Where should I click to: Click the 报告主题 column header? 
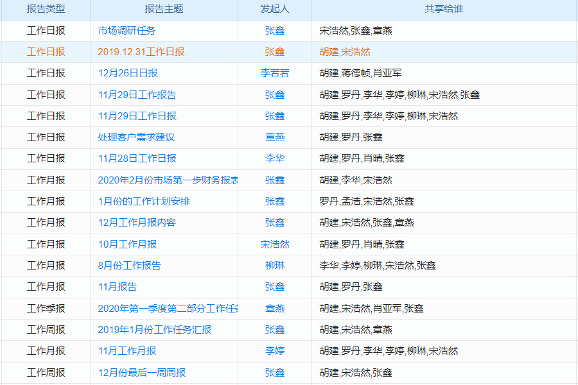click(x=164, y=9)
